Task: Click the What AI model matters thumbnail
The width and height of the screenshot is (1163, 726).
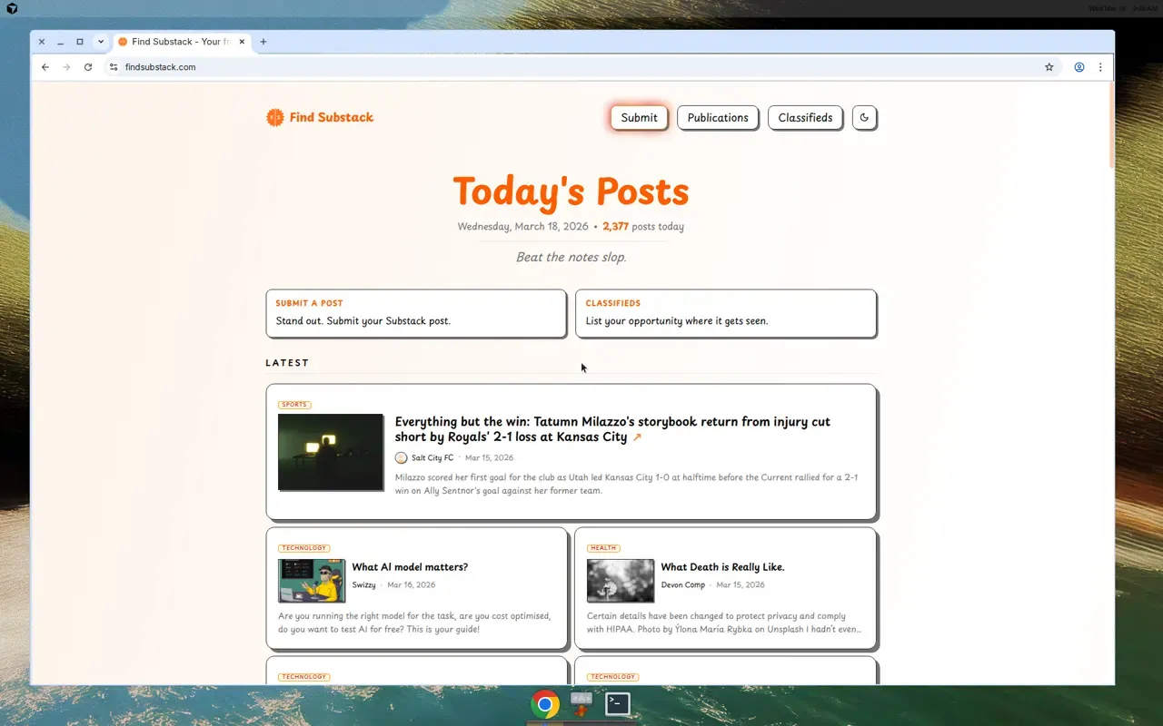Action: [x=311, y=581]
